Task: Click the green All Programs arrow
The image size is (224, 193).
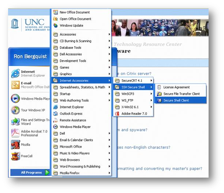Action: pos(47,172)
